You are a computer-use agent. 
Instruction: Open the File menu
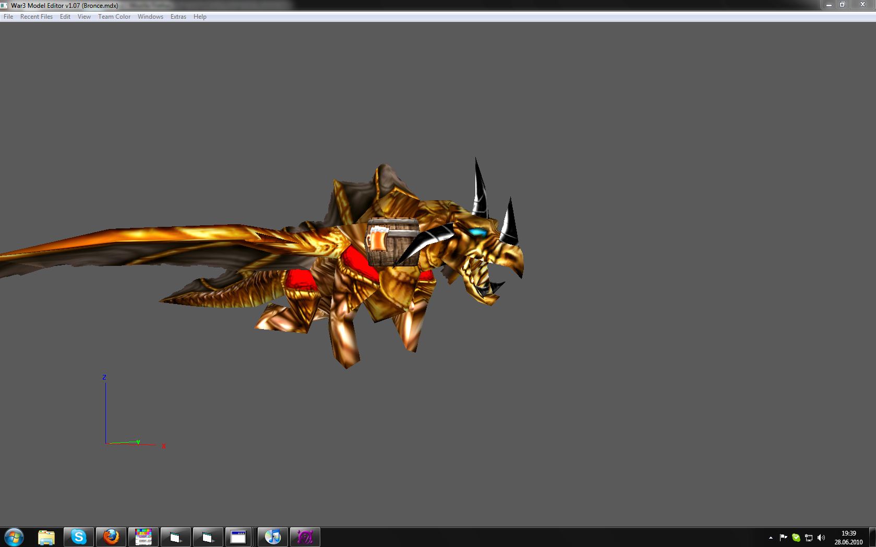tap(8, 17)
